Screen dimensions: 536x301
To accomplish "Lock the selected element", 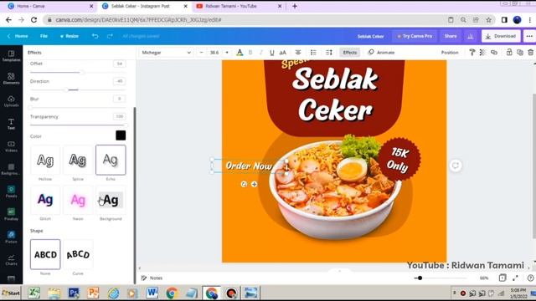I will tap(509, 52).
